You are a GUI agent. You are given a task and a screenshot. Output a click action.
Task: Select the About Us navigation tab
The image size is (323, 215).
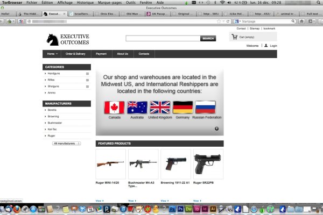pyautogui.click(x=122, y=54)
